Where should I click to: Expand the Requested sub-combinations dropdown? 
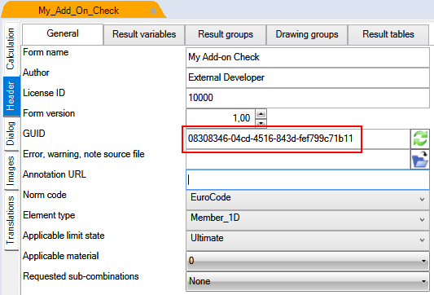point(308,281)
